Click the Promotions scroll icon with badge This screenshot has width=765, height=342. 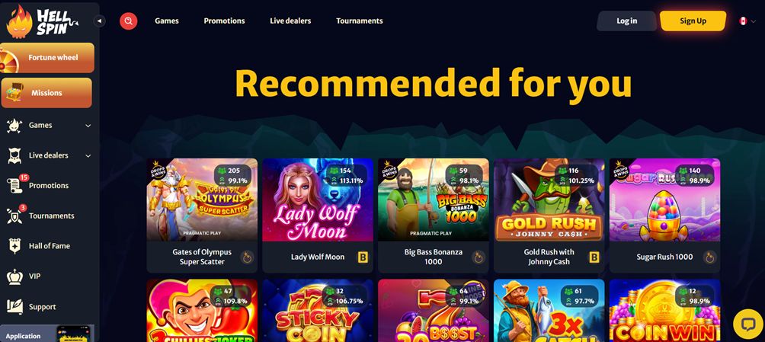[14, 185]
